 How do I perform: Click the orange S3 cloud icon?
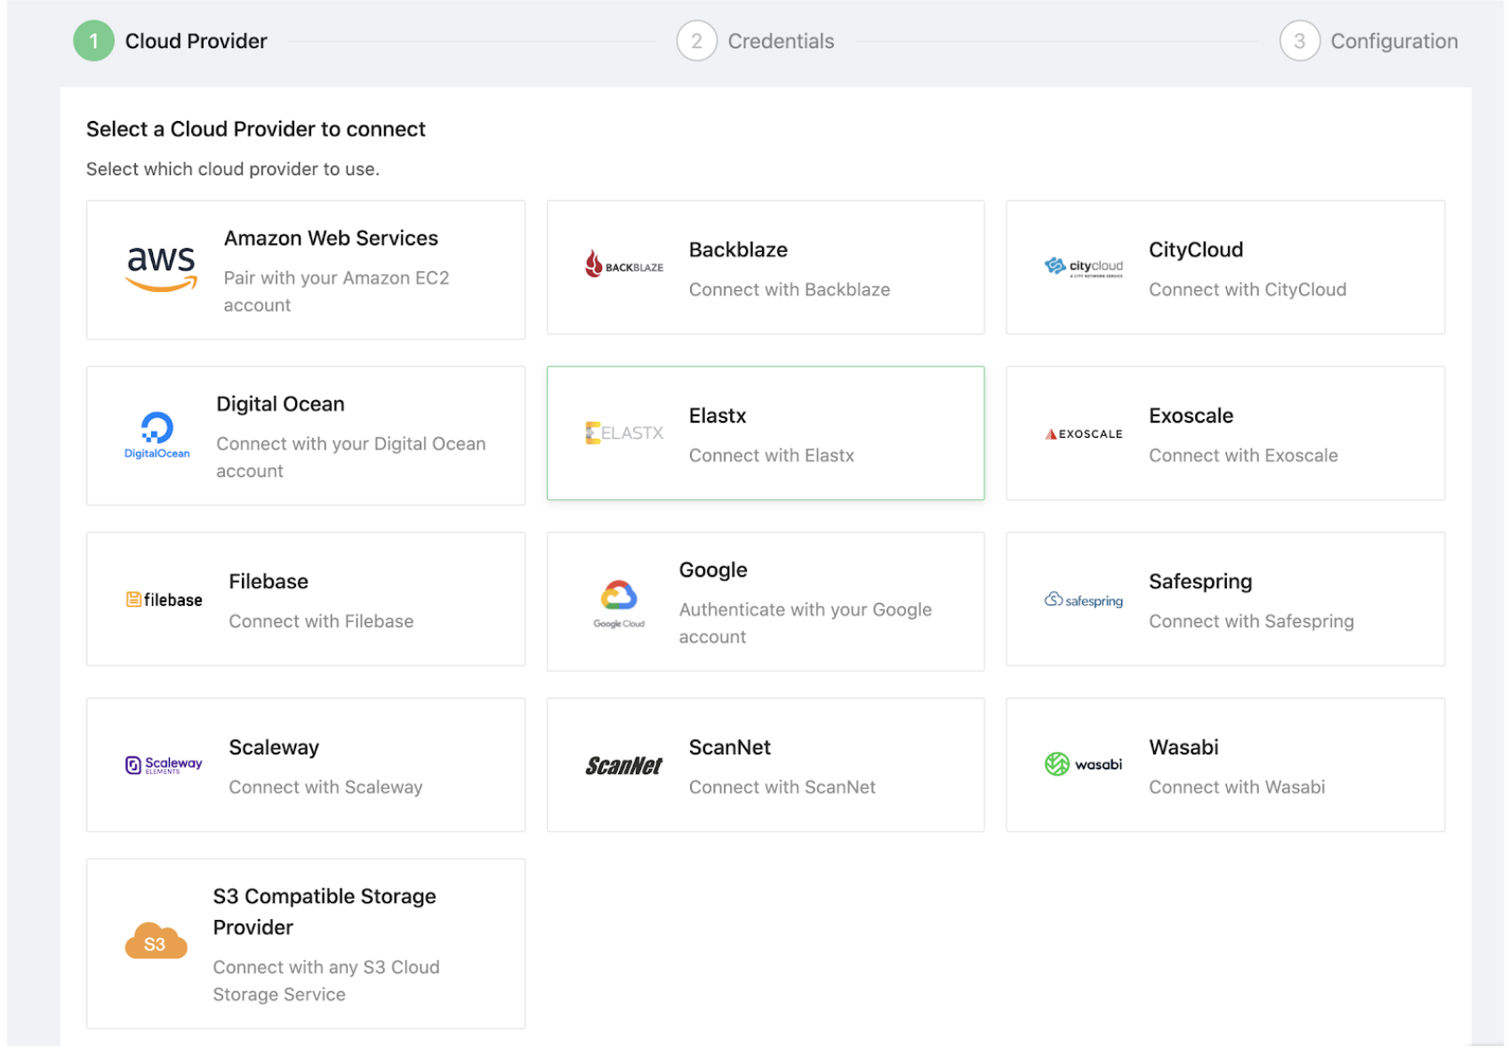pos(156,941)
